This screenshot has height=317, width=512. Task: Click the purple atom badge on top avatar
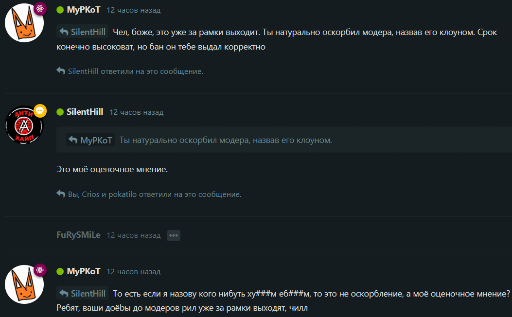(x=40, y=8)
